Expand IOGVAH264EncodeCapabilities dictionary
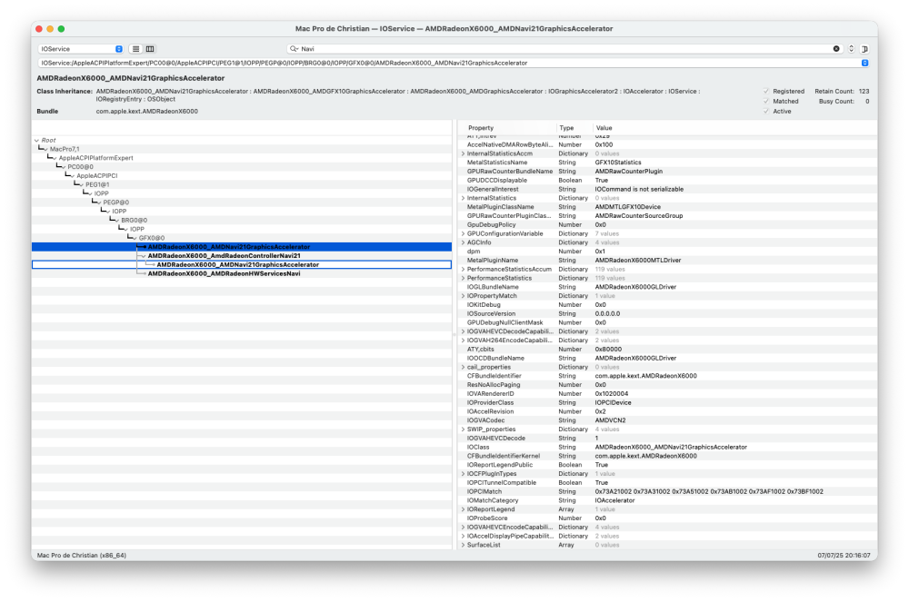The width and height of the screenshot is (909, 602). 463,340
